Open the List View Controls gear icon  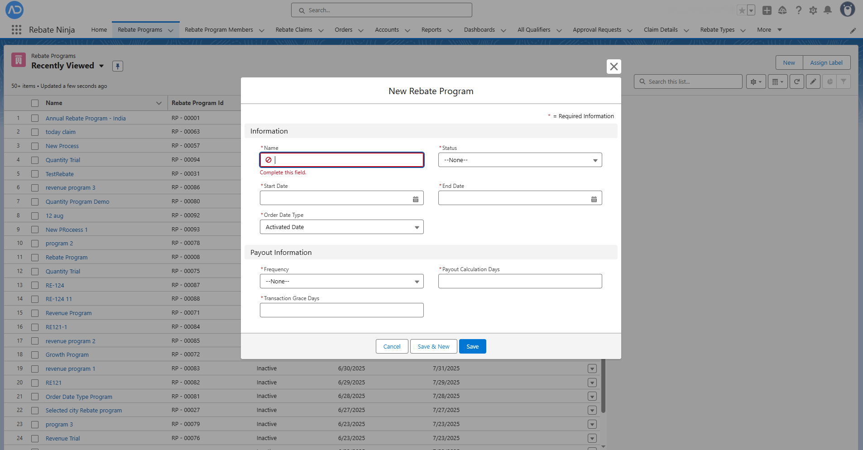(x=755, y=81)
